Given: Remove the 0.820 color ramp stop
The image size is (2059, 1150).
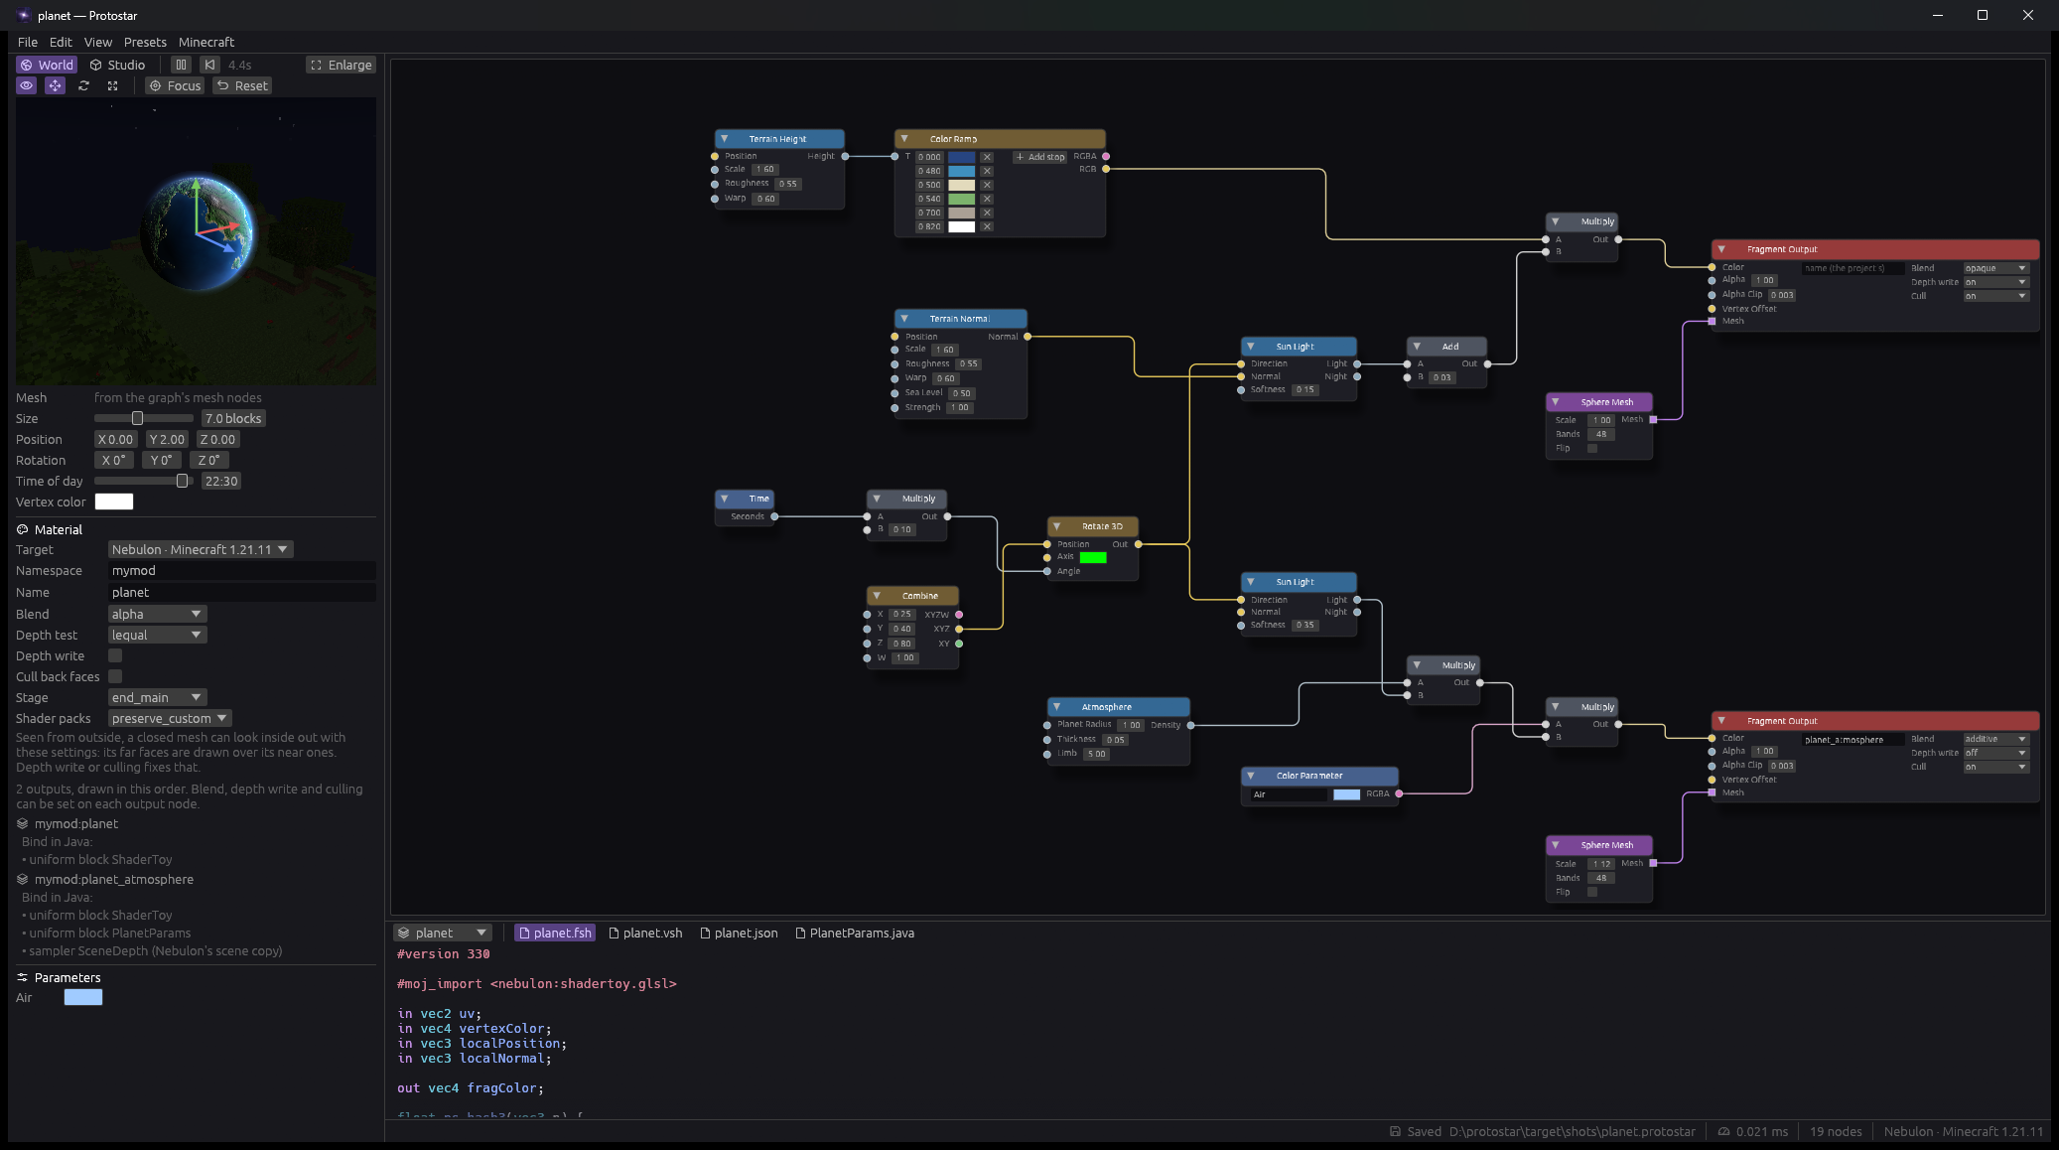Looking at the screenshot, I should (987, 226).
